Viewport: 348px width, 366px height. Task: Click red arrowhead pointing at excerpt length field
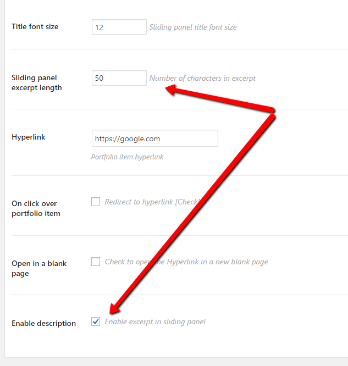[170, 90]
